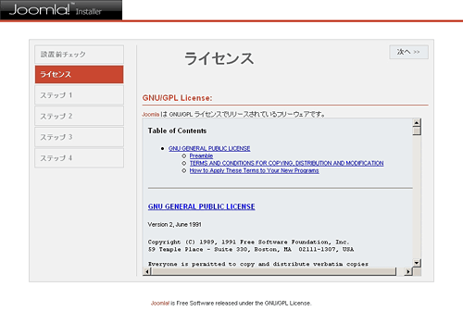
Task: Click the horizontal scroll left arrow
Action: [x=147, y=271]
